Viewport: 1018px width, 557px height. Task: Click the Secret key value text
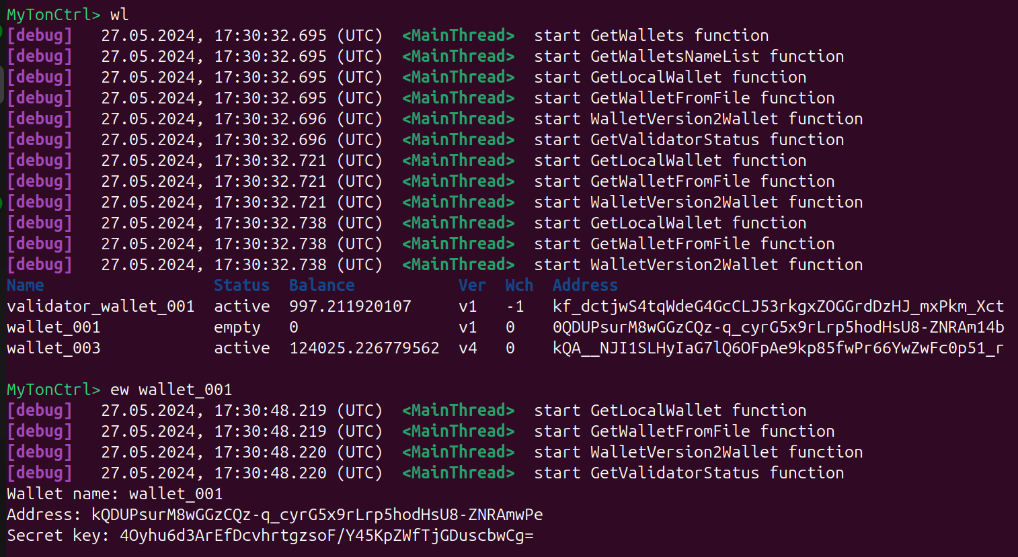point(326,535)
